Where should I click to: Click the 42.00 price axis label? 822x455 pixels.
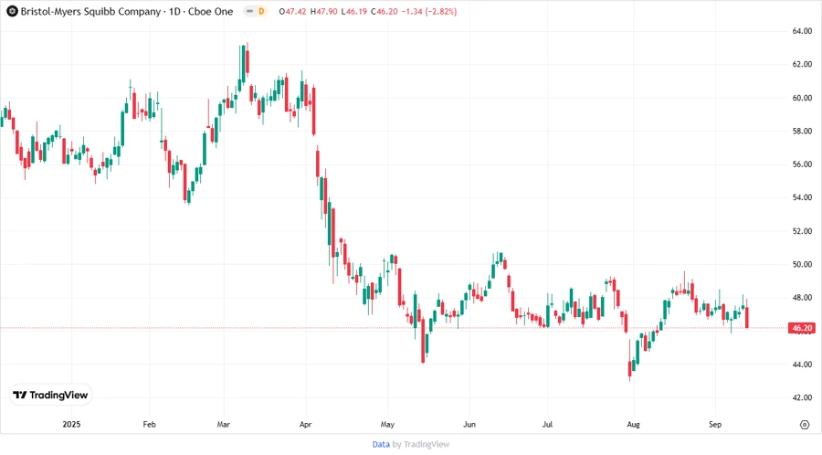click(802, 397)
